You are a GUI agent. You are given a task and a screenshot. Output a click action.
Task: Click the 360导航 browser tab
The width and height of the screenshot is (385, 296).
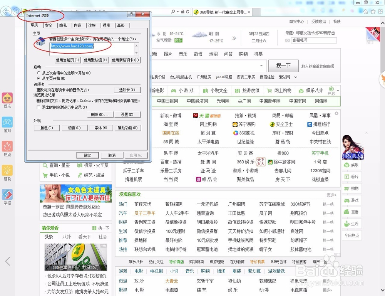[222, 12]
